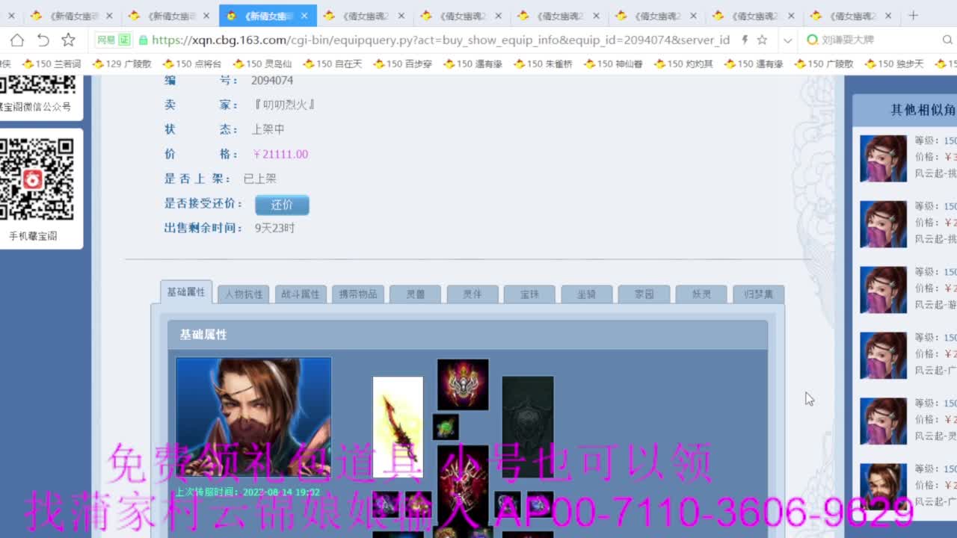Click the price ￥21111.00 text
The height and width of the screenshot is (538, 957).
coord(280,154)
